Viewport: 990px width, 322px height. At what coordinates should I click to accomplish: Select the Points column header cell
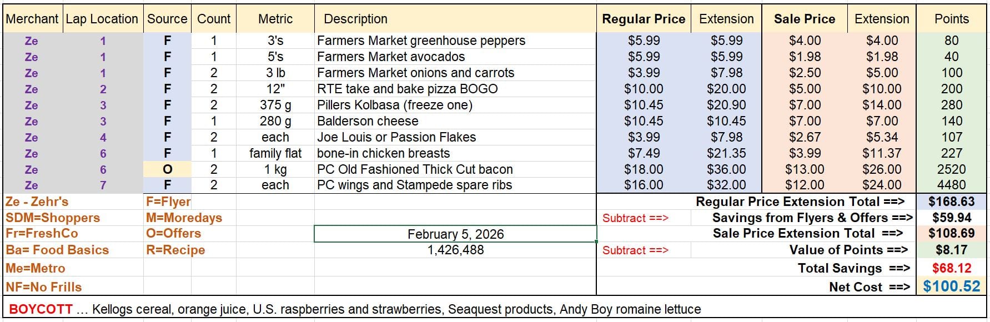[x=951, y=19]
